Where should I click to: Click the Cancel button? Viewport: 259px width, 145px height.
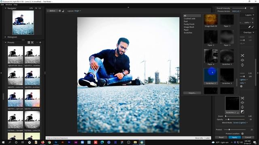(248, 137)
